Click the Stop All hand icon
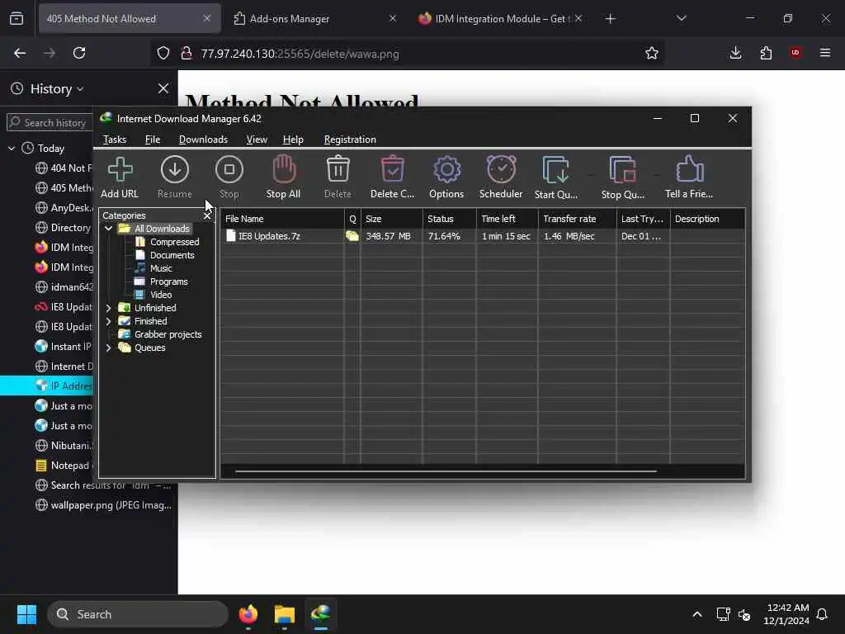The height and width of the screenshot is (634, 845). pos(284,170)
